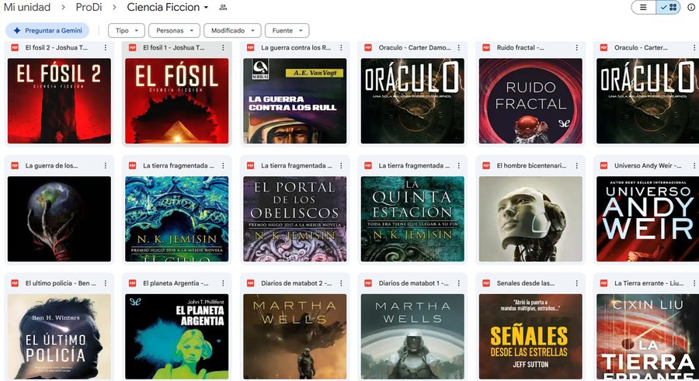Screen dimensions: 699x381
Task: Click file name 'La guerra de los...'
Action: pyautogui.click(x=52, y=166)
